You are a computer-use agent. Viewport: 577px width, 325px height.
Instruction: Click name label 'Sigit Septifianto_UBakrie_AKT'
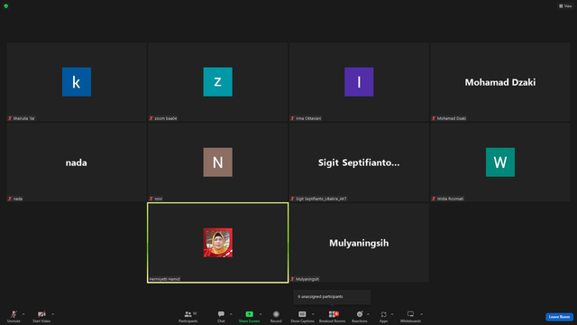[321, 199]
